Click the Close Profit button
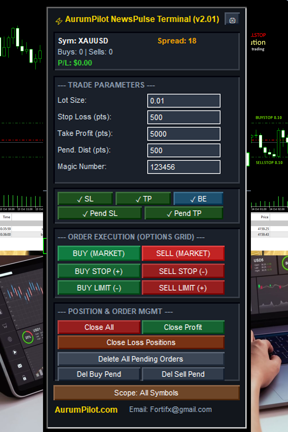The image size is (288, 432). pyautogui.click(x=183, y=327)
